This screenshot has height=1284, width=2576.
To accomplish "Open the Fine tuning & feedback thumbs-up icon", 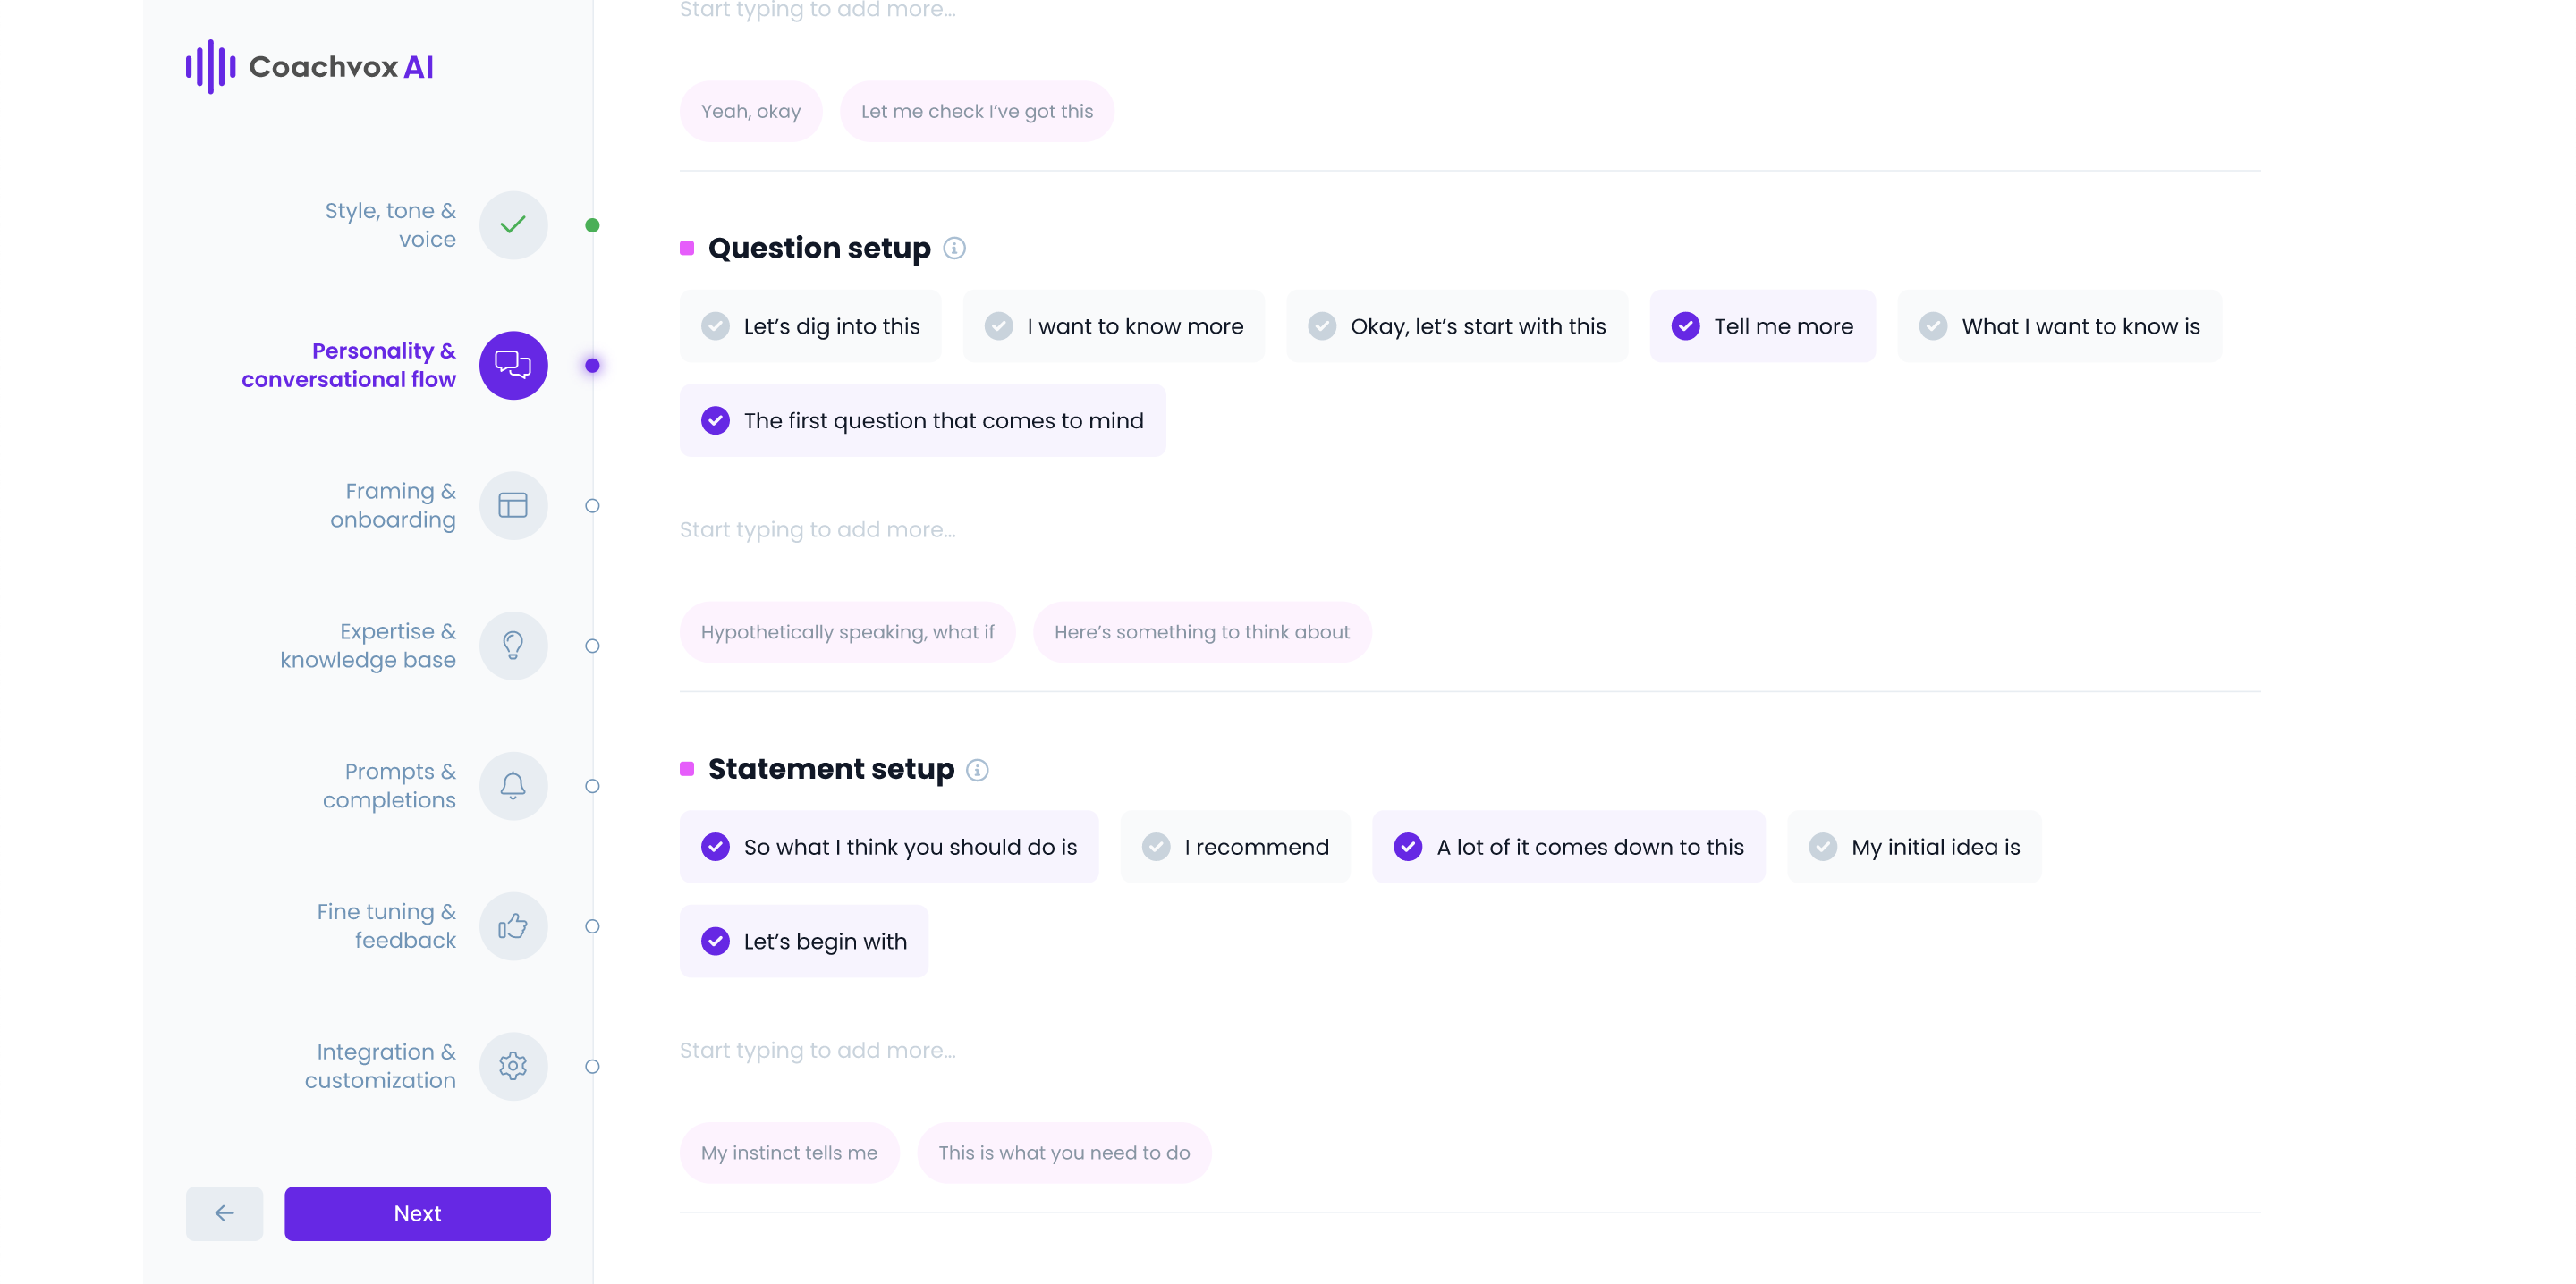I will (x=513, y=926).
